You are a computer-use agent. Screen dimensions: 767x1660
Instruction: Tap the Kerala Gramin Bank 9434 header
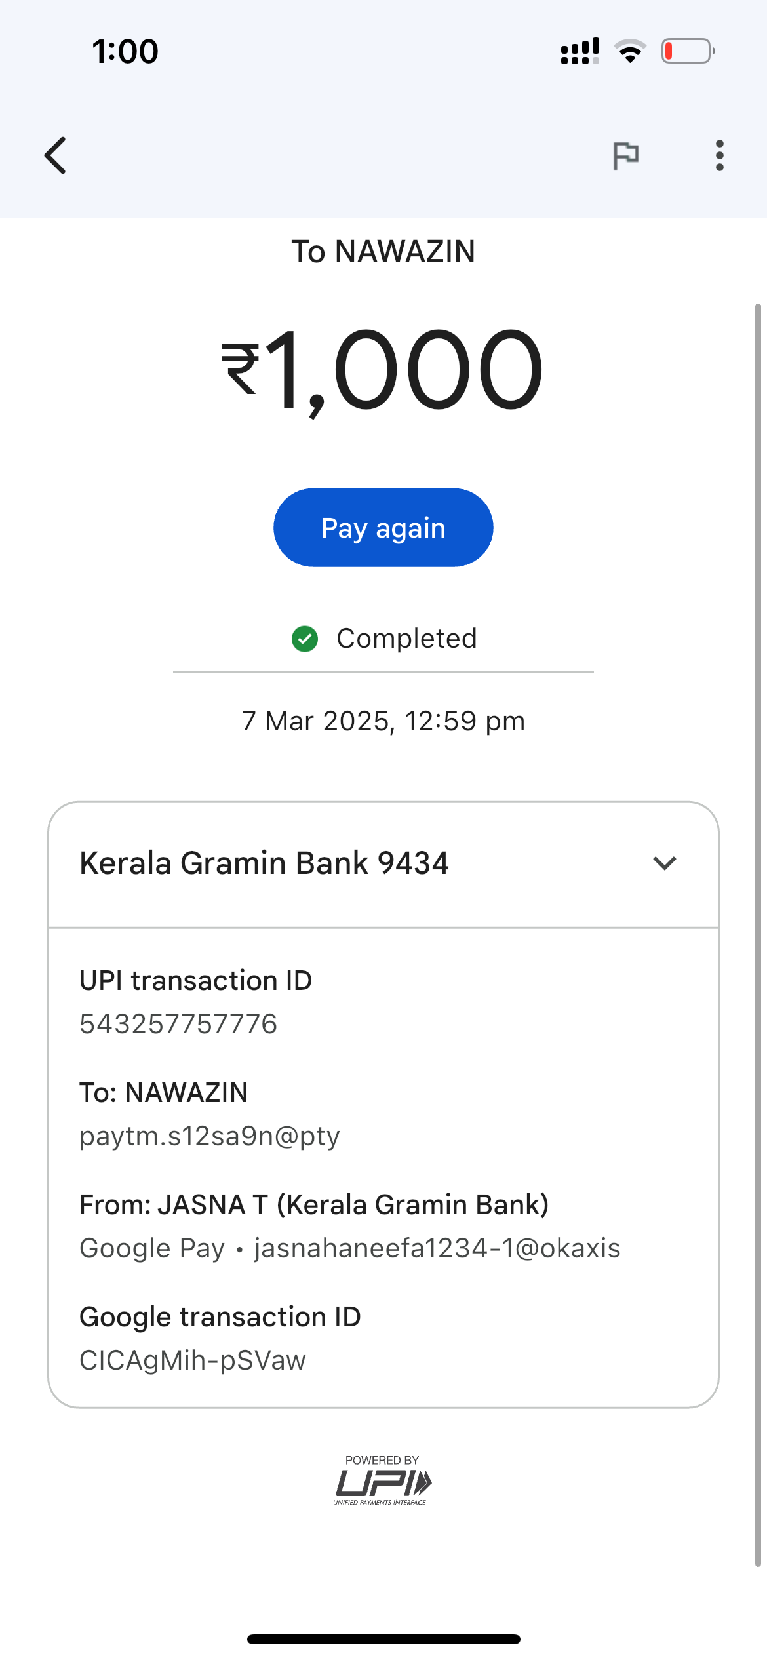pyautogui.click(x=264, y=863)
